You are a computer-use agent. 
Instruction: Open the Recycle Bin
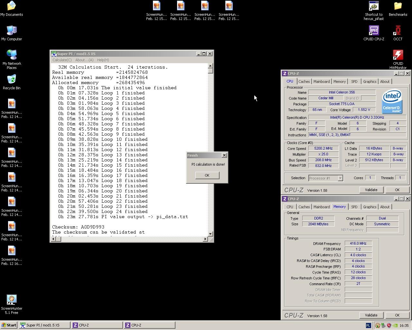point(12,82)
